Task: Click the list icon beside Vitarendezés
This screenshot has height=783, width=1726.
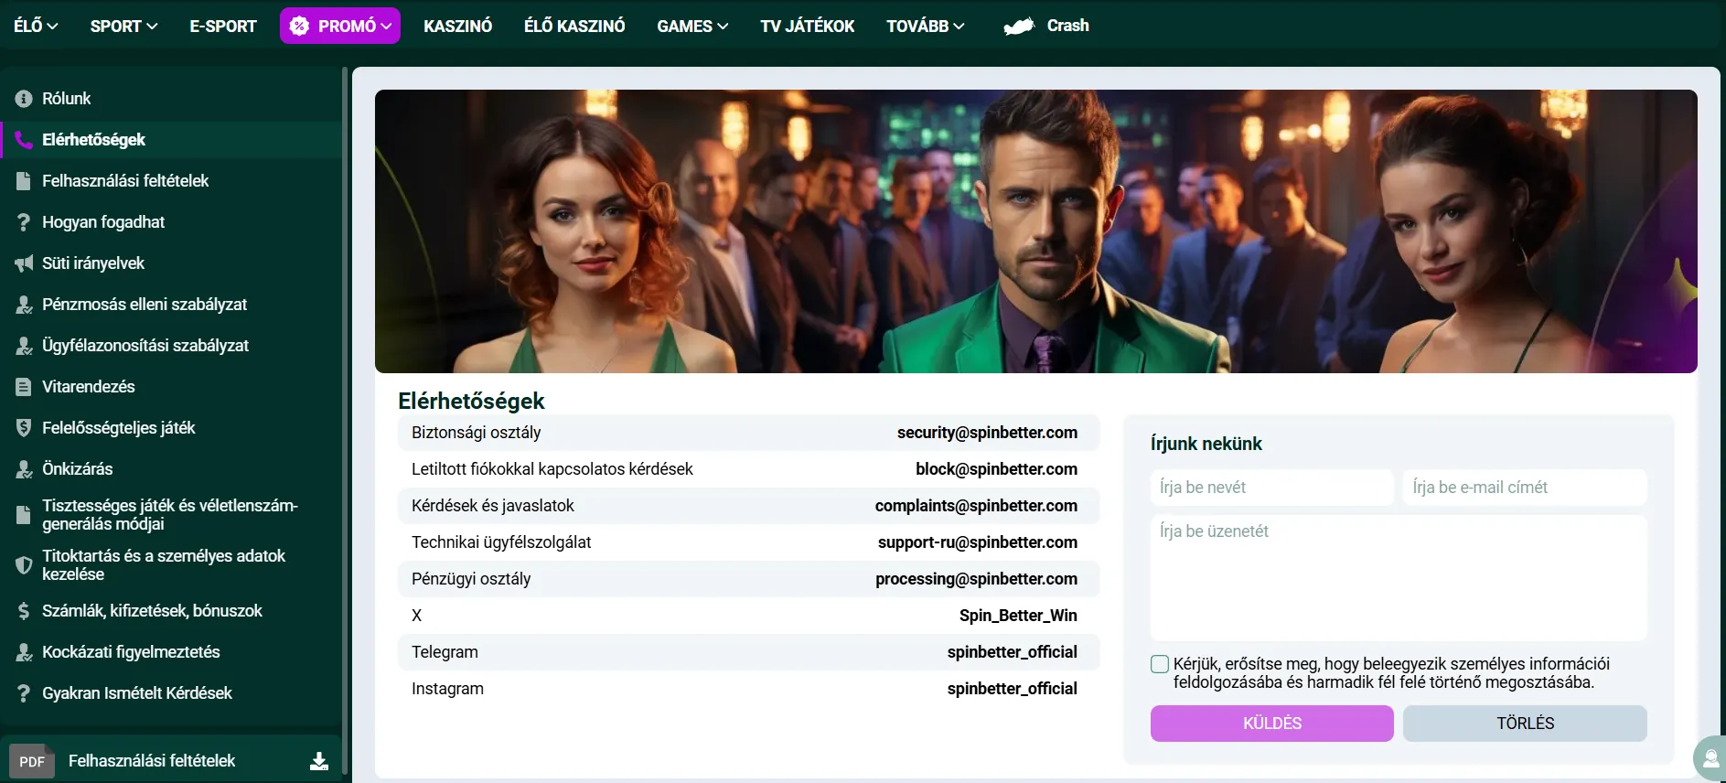Action: coord(24,387)
